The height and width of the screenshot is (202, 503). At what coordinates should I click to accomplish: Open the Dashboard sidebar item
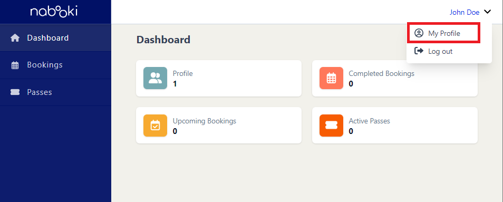pos(55,38)
